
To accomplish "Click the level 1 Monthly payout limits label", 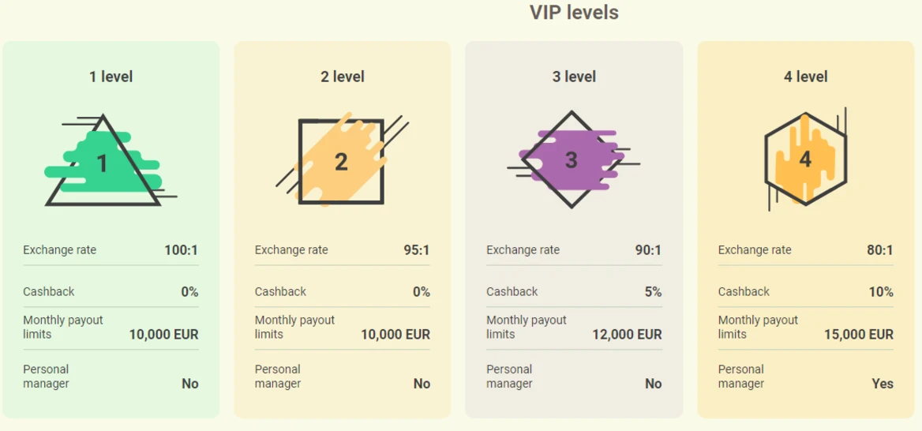I will 63,328.
